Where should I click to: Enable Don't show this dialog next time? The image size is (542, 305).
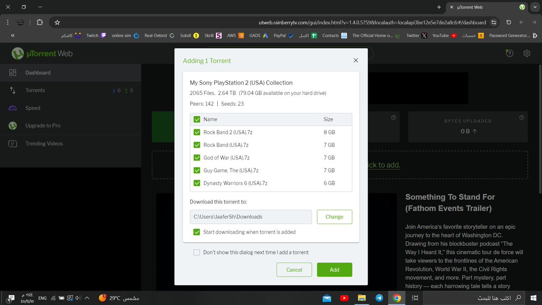[196, 253]
